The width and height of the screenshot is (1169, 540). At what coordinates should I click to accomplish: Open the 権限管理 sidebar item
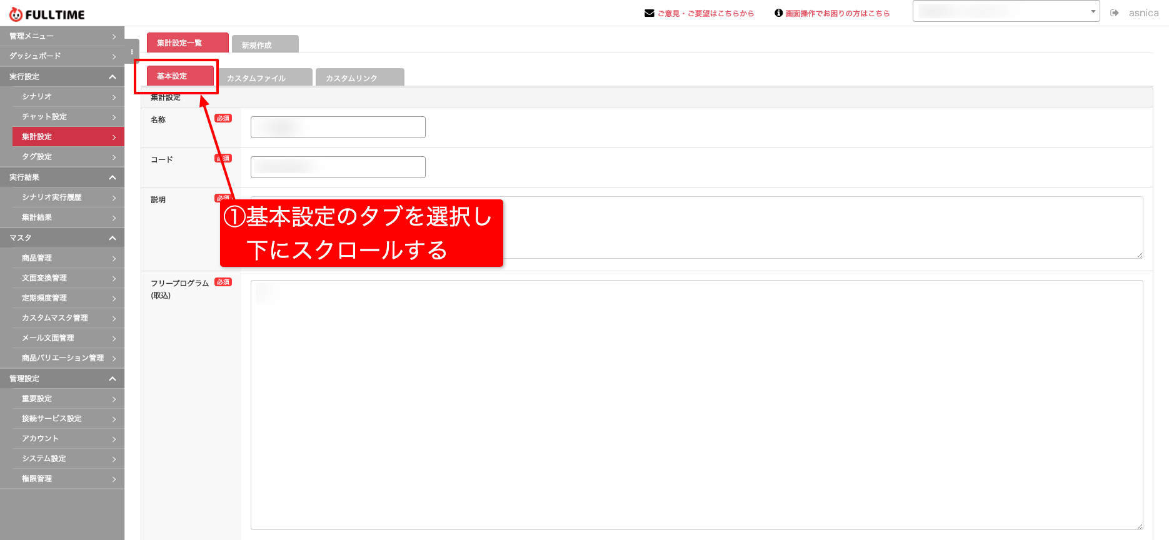click(69, 478)
